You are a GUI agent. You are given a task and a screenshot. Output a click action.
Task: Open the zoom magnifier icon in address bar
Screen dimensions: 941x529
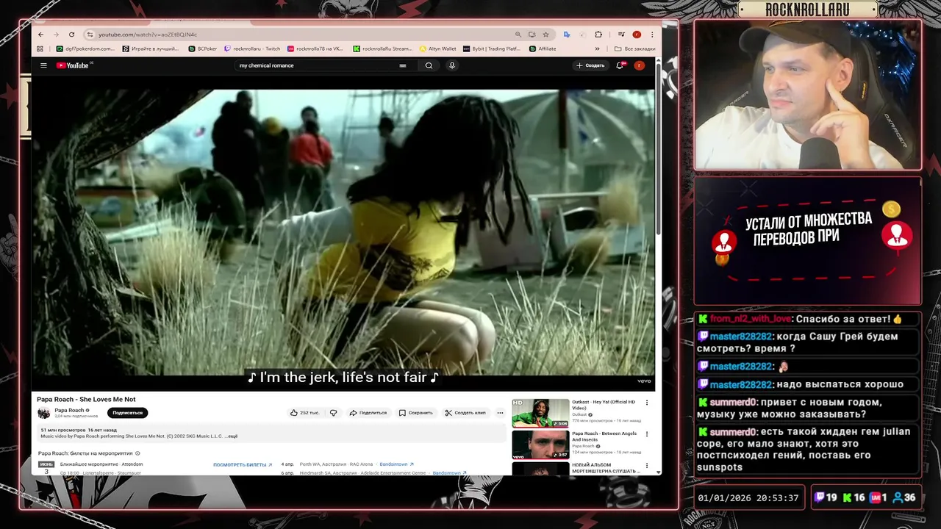pos(518,35)
